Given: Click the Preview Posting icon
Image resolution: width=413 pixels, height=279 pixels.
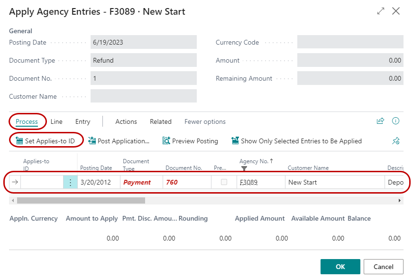Looking at the screenshot, I should tap(166, 141).
